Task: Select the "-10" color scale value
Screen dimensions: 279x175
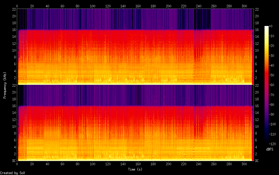Action: [x=271, y=36]
